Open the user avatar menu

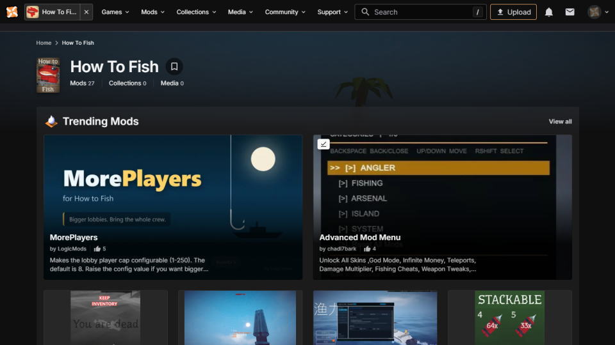click(598, 12)
